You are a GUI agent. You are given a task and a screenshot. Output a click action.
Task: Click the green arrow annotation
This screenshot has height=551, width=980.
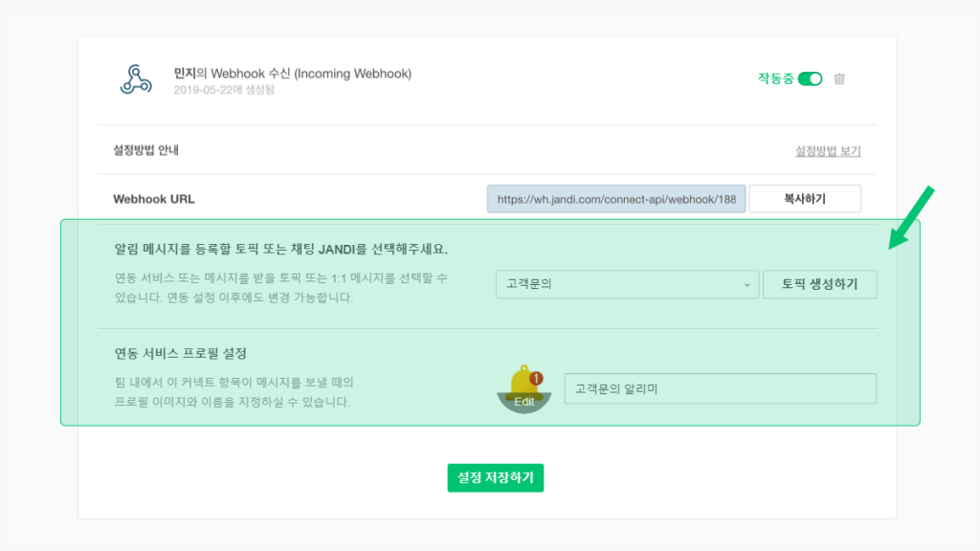910,217
